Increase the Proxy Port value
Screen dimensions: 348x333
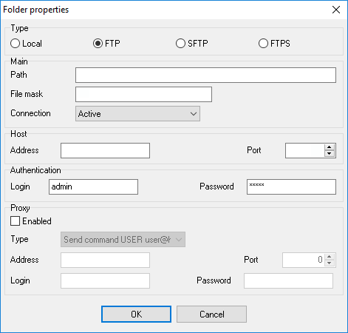(330, 257)
